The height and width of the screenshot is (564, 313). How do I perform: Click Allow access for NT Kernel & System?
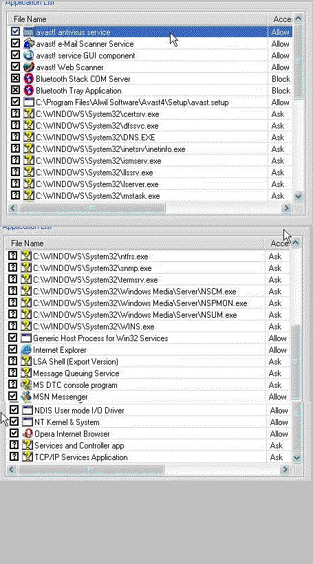279,422
